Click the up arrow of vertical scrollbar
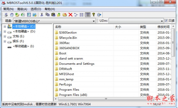The width and height of the screenshot is (178, 108). pos(173,26)
